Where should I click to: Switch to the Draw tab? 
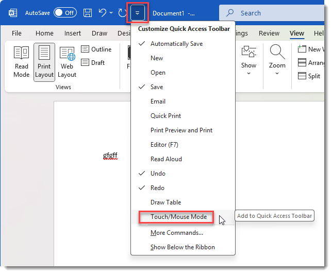pos(99,33)
